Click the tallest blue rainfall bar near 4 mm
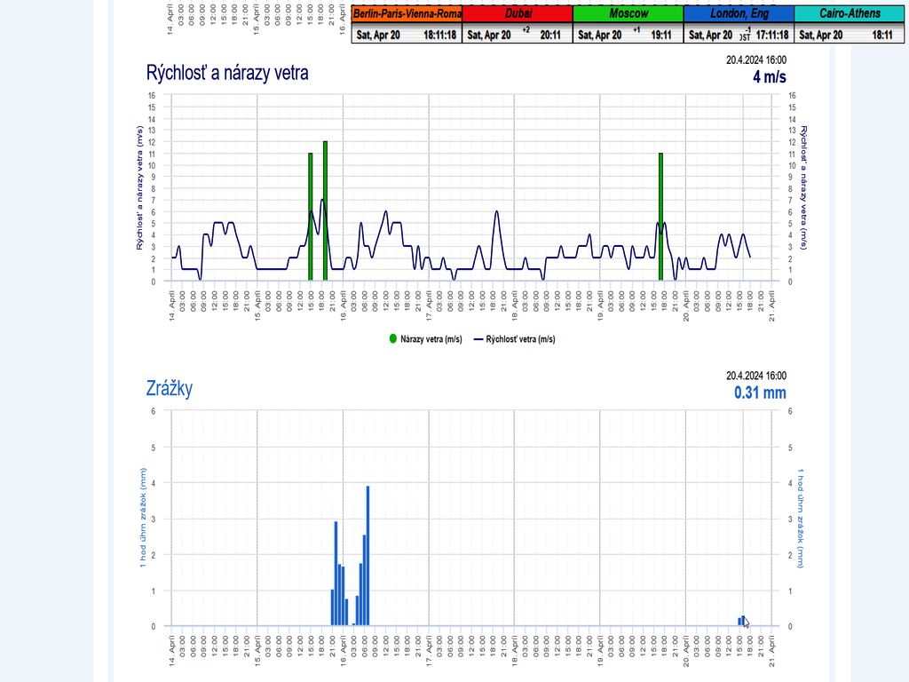Image resolution: width=909 pixels, height=682 pixels. click(x=368, y=555)
